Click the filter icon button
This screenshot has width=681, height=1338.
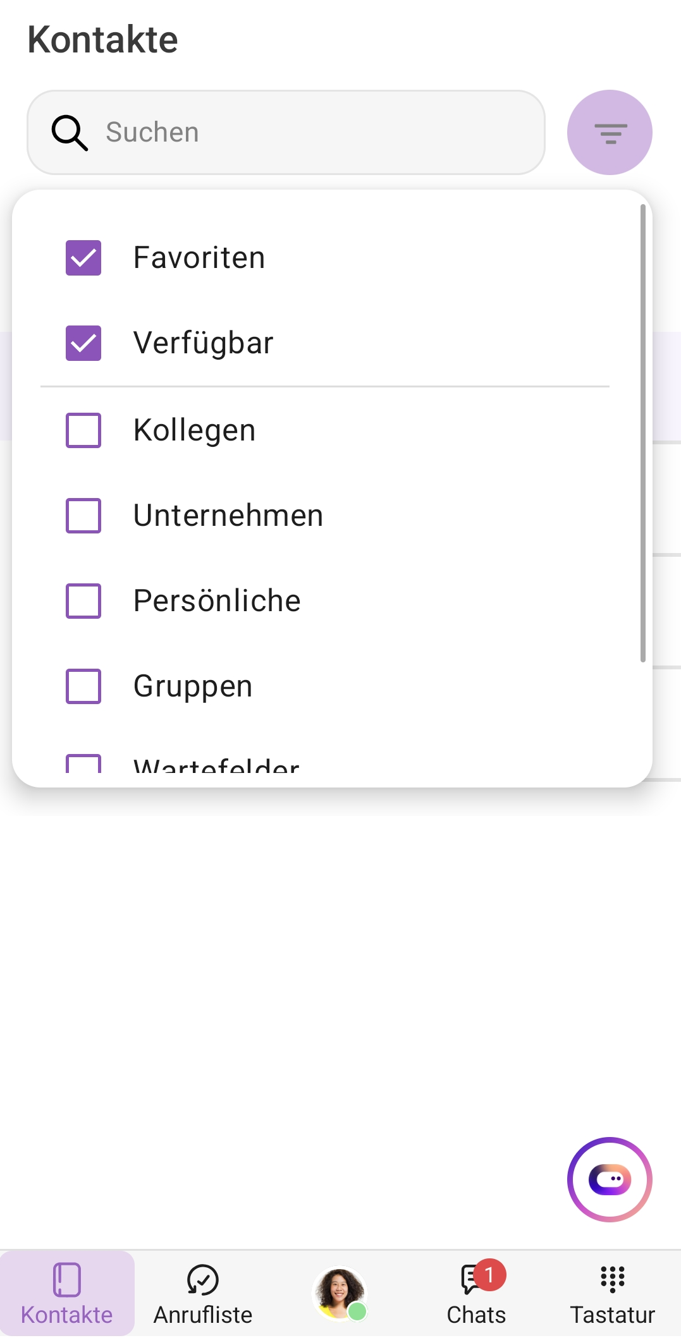(x=610, y=133)
